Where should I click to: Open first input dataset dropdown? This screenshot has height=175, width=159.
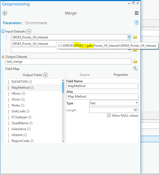click(129, 37)
